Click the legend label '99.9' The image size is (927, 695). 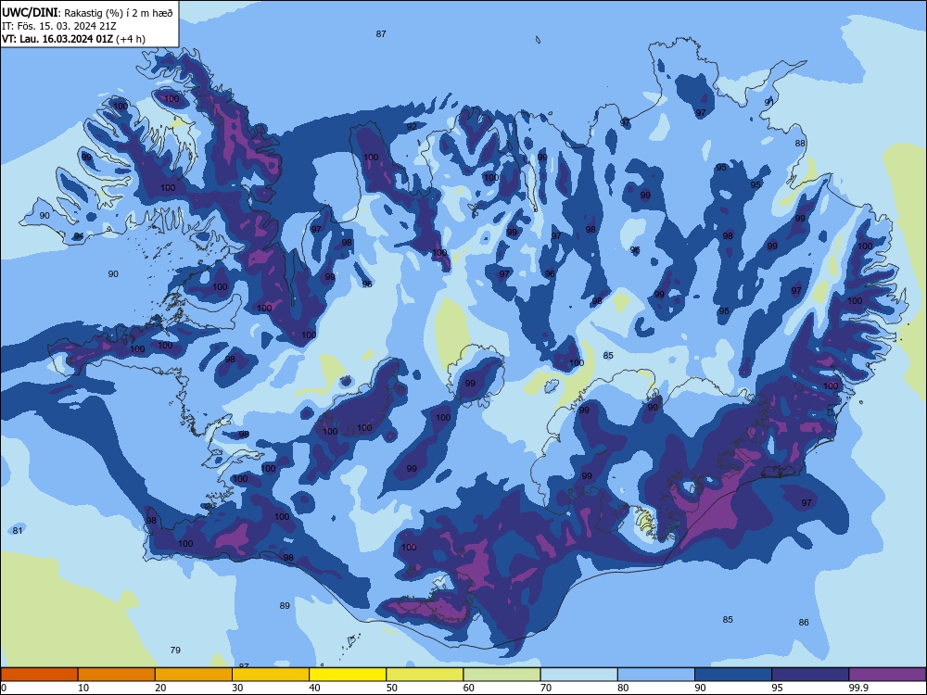[858, 688]
